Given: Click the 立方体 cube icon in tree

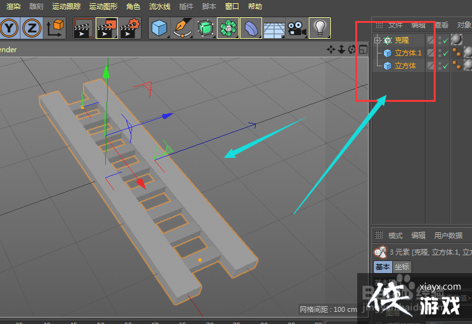Looking at the screenshot, I should tap(388, 66).
